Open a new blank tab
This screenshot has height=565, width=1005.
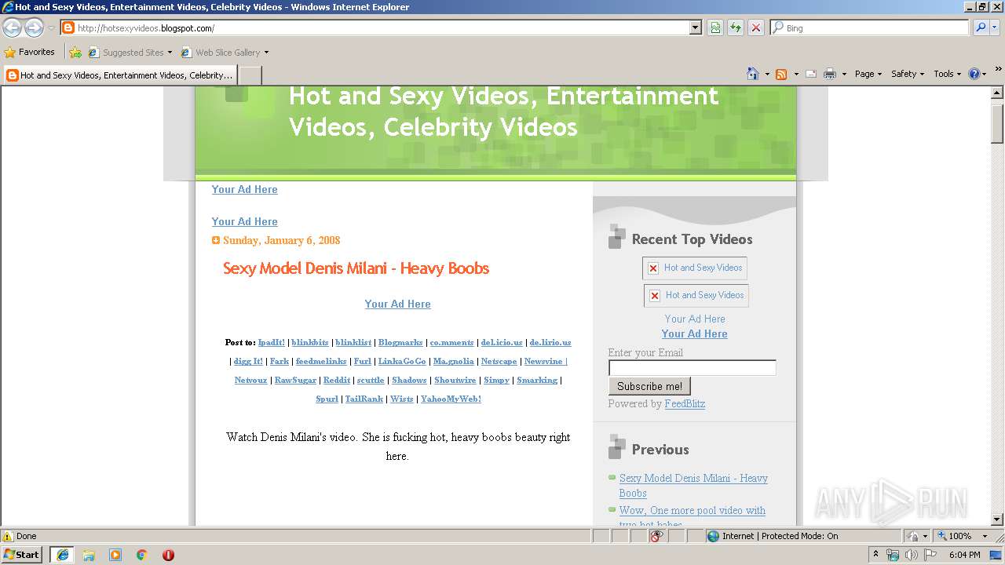pos(250,75)
